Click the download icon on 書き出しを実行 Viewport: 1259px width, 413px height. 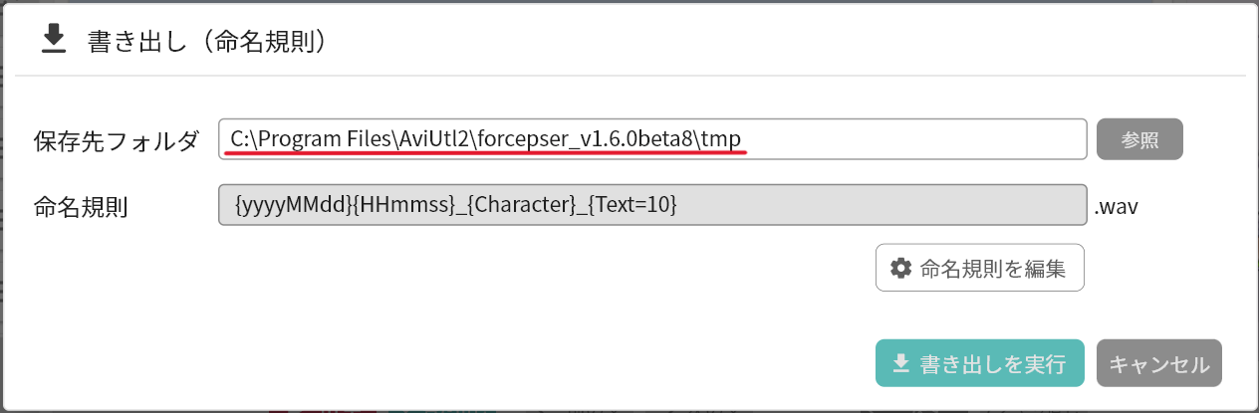(900, 363)
